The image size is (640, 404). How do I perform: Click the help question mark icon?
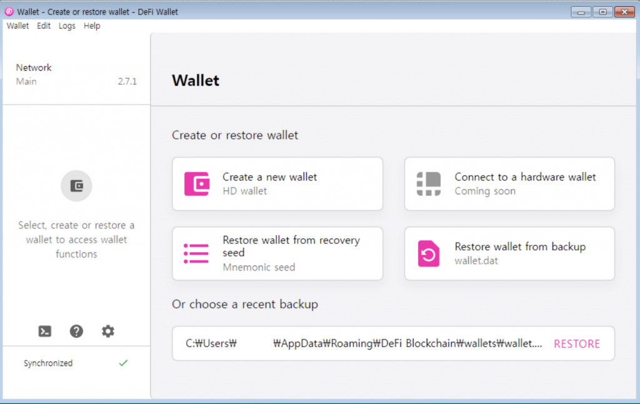pyautogui.click(x=76, y=331)
